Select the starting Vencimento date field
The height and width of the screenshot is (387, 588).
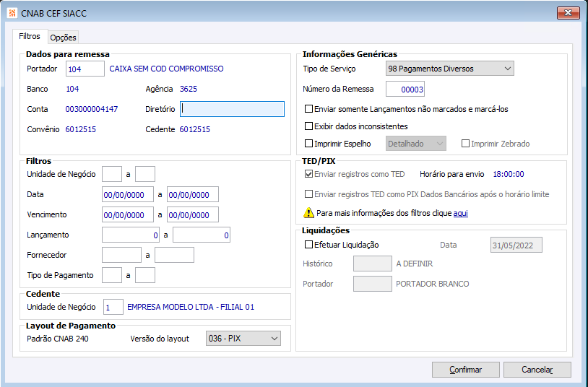[x=128, y=215]
